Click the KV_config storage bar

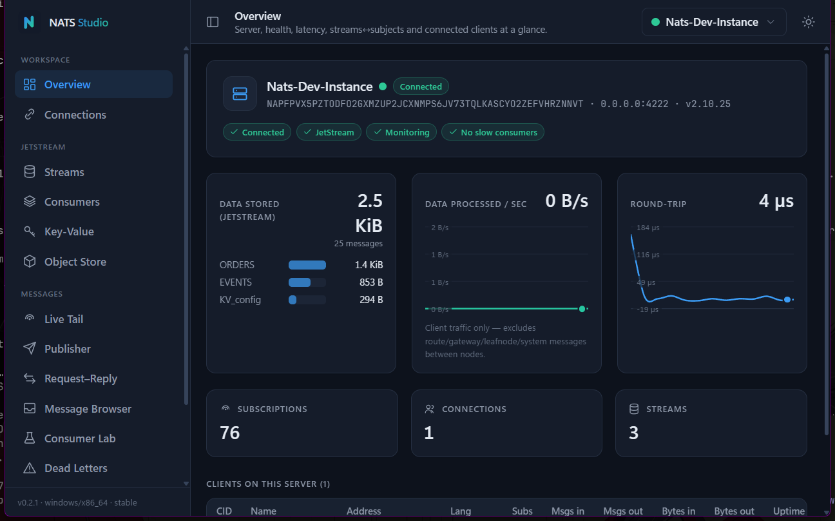point(307,300)
